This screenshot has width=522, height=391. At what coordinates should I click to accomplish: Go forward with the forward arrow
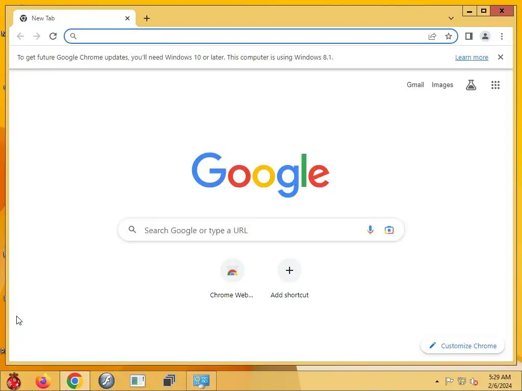[x=37, y=36]
